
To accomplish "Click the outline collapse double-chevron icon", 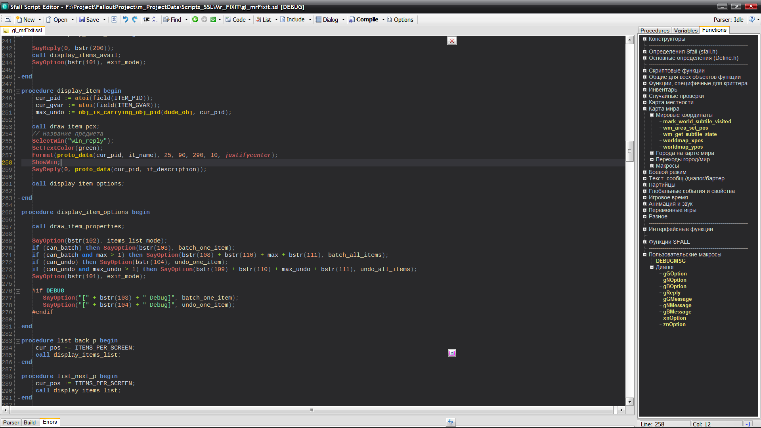I will (x=114, y=19).
